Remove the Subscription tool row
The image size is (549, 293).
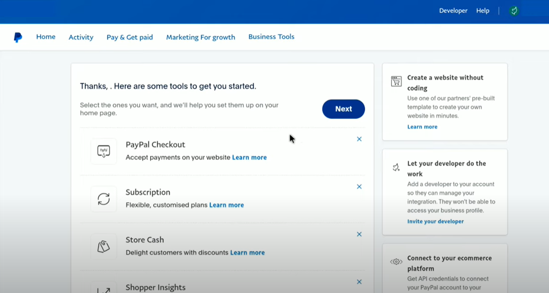point(359,187)
